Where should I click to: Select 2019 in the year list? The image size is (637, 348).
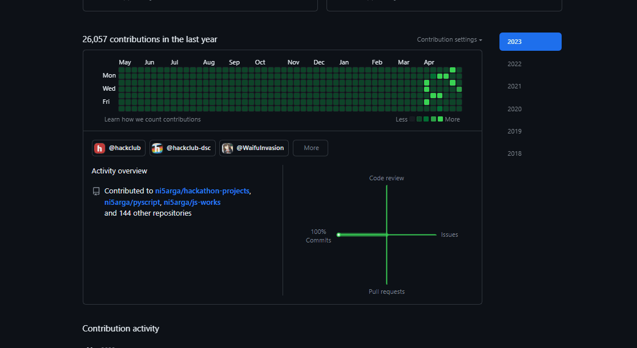tap(514, 131)
